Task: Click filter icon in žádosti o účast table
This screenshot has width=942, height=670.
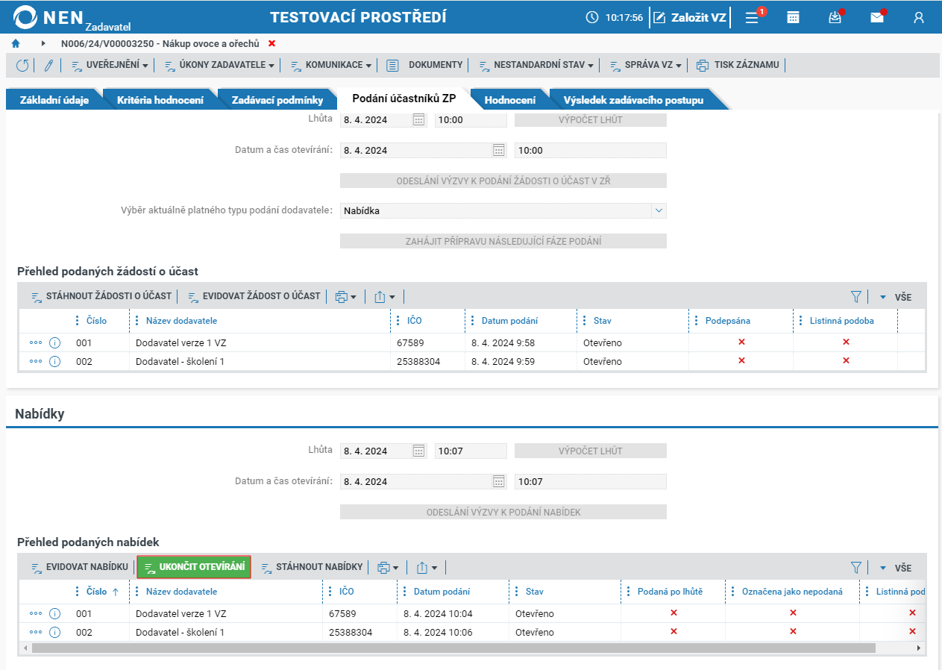Action: (x=856, y=296)
